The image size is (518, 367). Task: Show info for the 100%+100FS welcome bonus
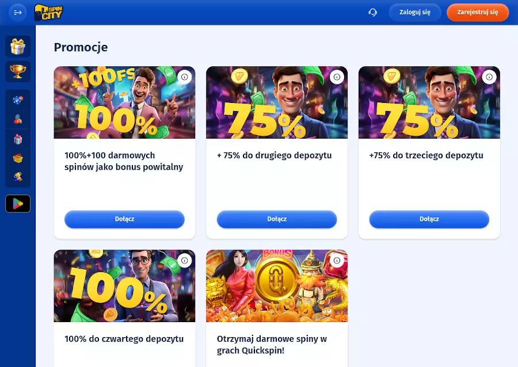(184, 77)
